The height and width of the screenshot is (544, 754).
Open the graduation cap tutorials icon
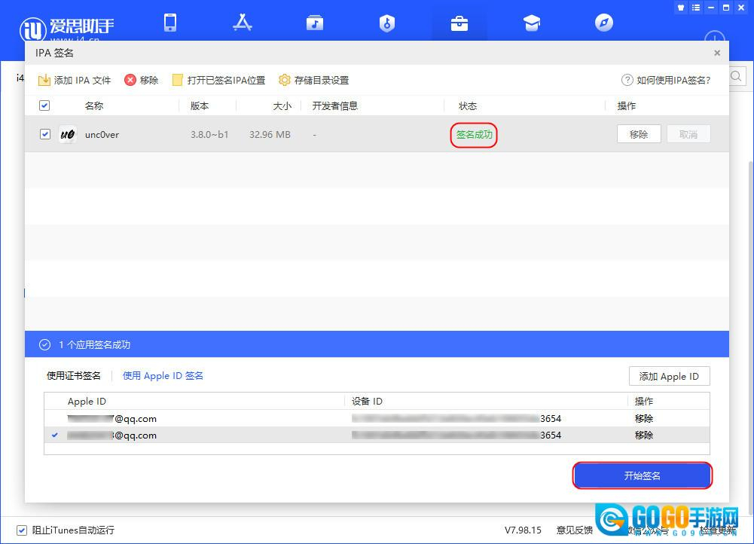tap(532, 23)
